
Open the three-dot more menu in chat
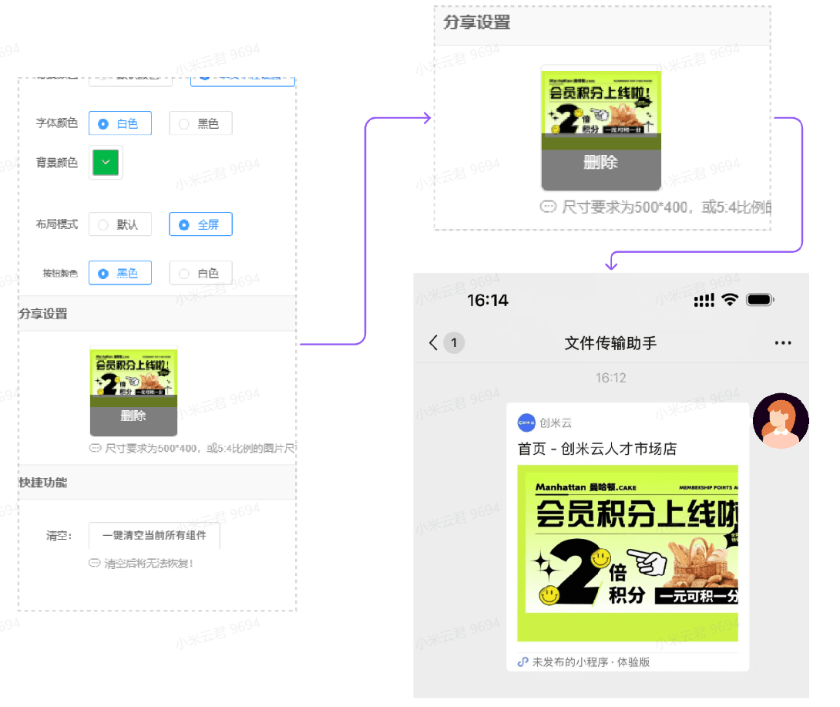[783, 342]
